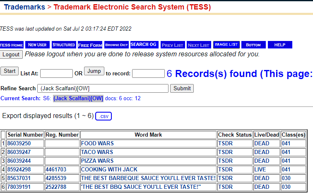313x195 pixels.
Task: Open the TESS Home navigation button
Action: coord(12,45)
